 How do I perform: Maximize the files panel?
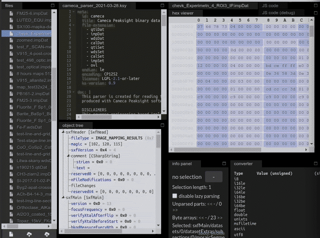click(52, 6)
